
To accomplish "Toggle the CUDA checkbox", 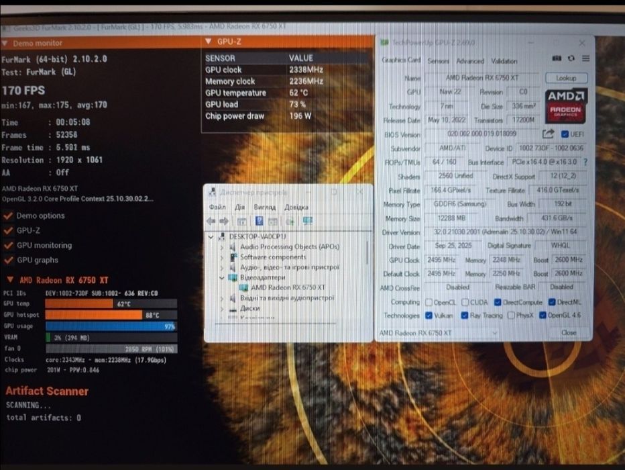I will click(465, 302).
